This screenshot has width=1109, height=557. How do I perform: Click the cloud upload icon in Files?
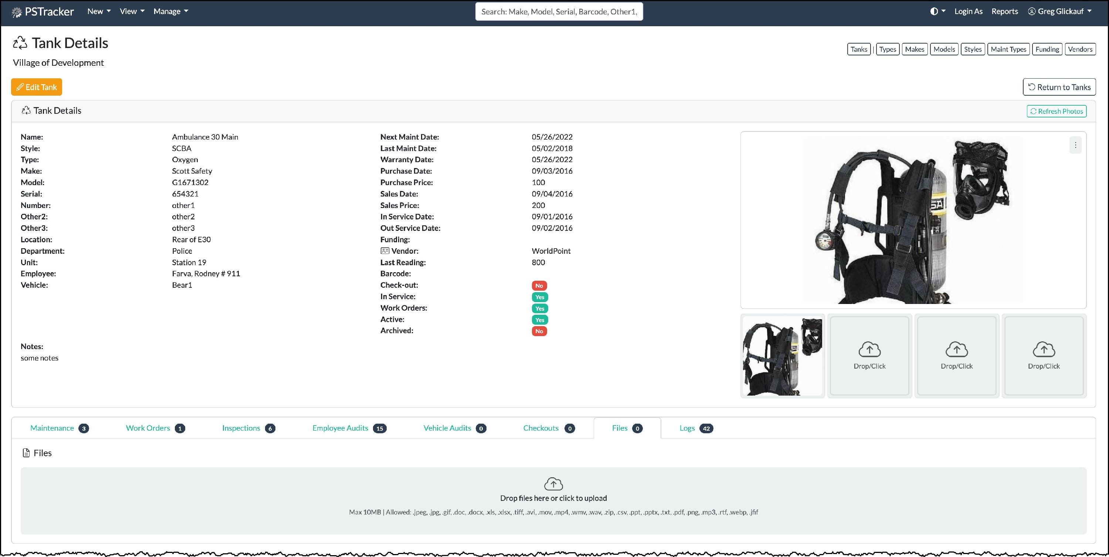coord(553,484)
